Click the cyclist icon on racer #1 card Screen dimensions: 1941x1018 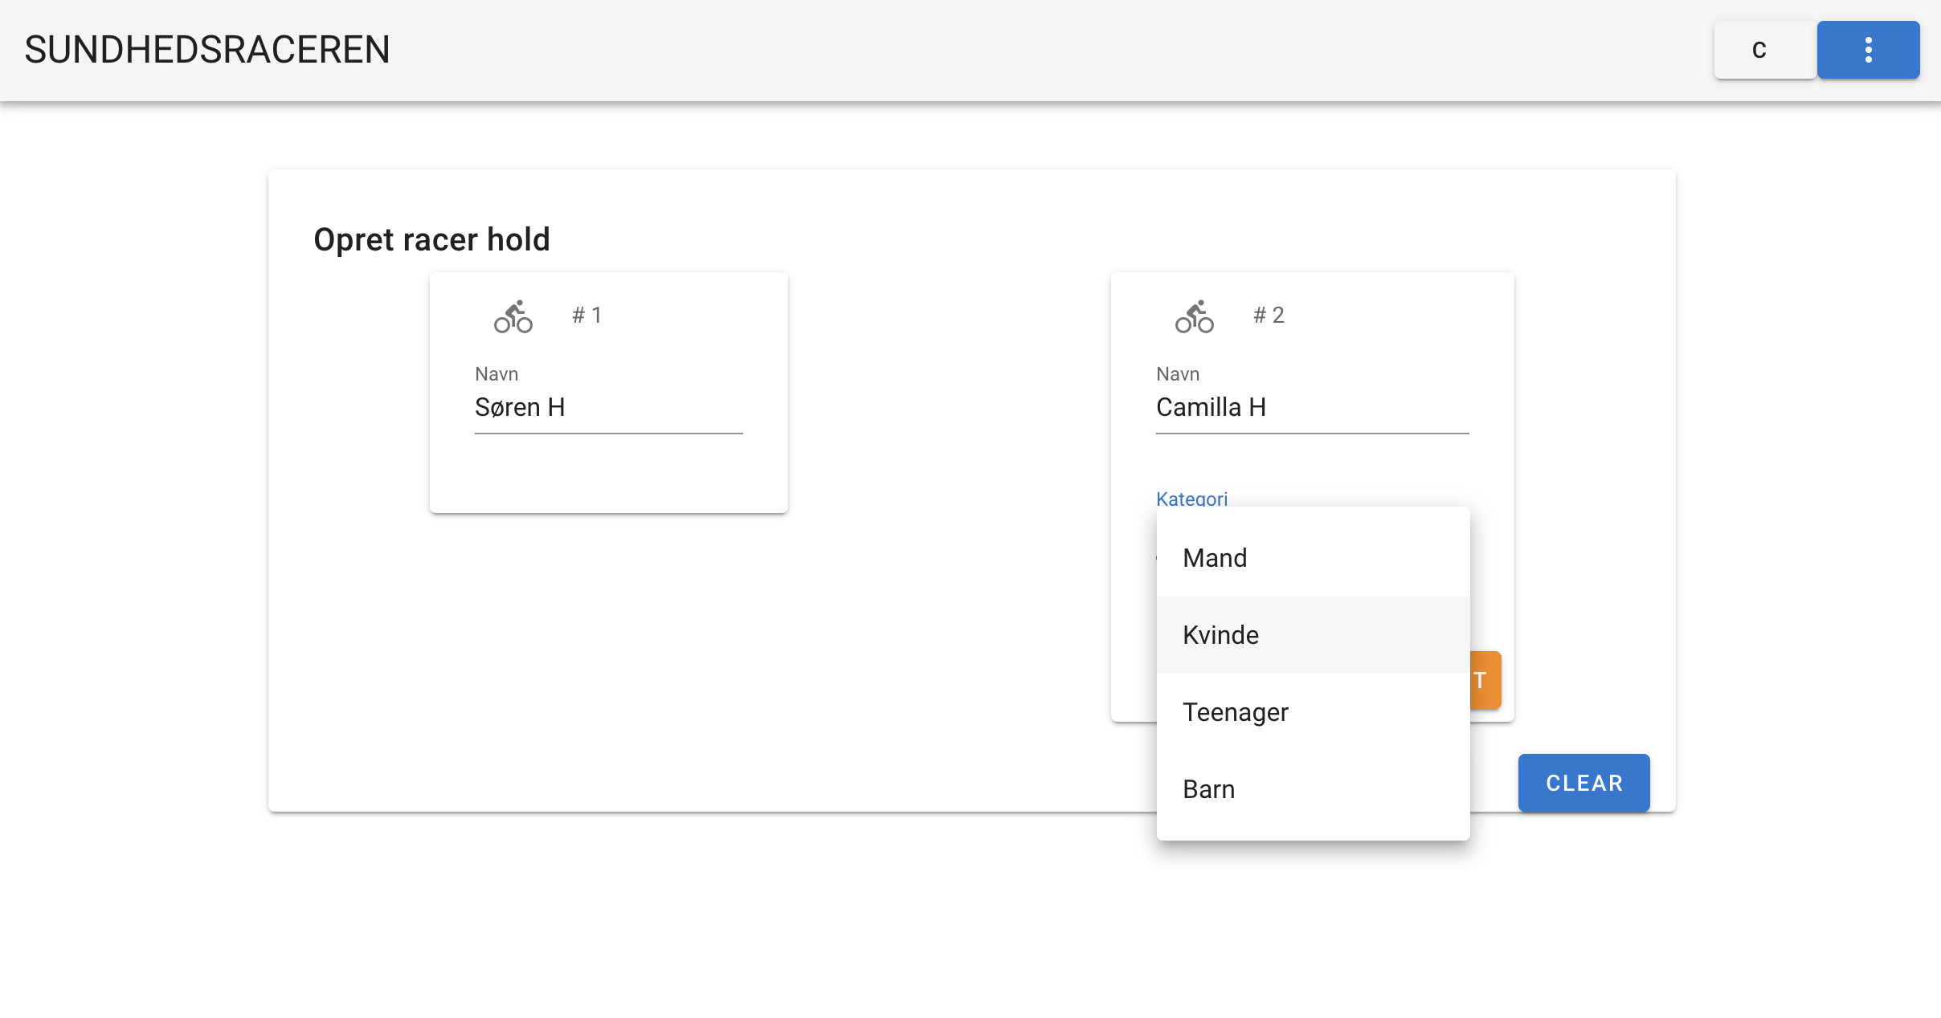click(x=513, y=316)
